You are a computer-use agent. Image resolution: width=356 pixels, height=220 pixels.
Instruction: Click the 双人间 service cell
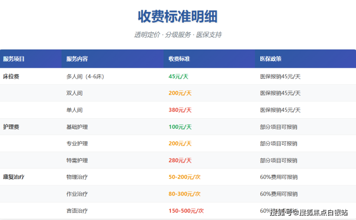tap(75, 93)
